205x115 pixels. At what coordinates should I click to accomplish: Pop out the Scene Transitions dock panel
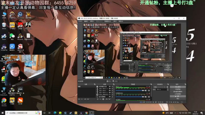[168, 84]
